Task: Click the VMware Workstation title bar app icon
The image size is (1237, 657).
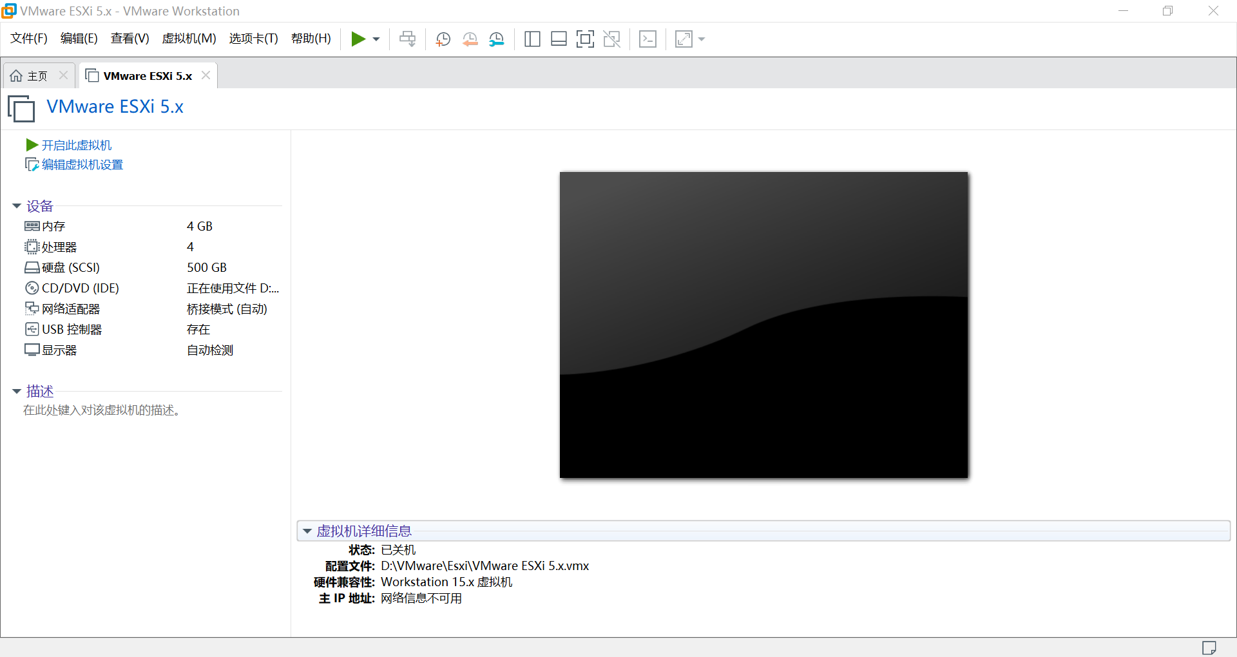Action: click(9, 11)
